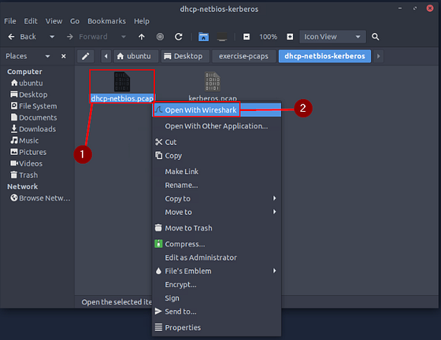Reload the current folder

coord(179,37)
